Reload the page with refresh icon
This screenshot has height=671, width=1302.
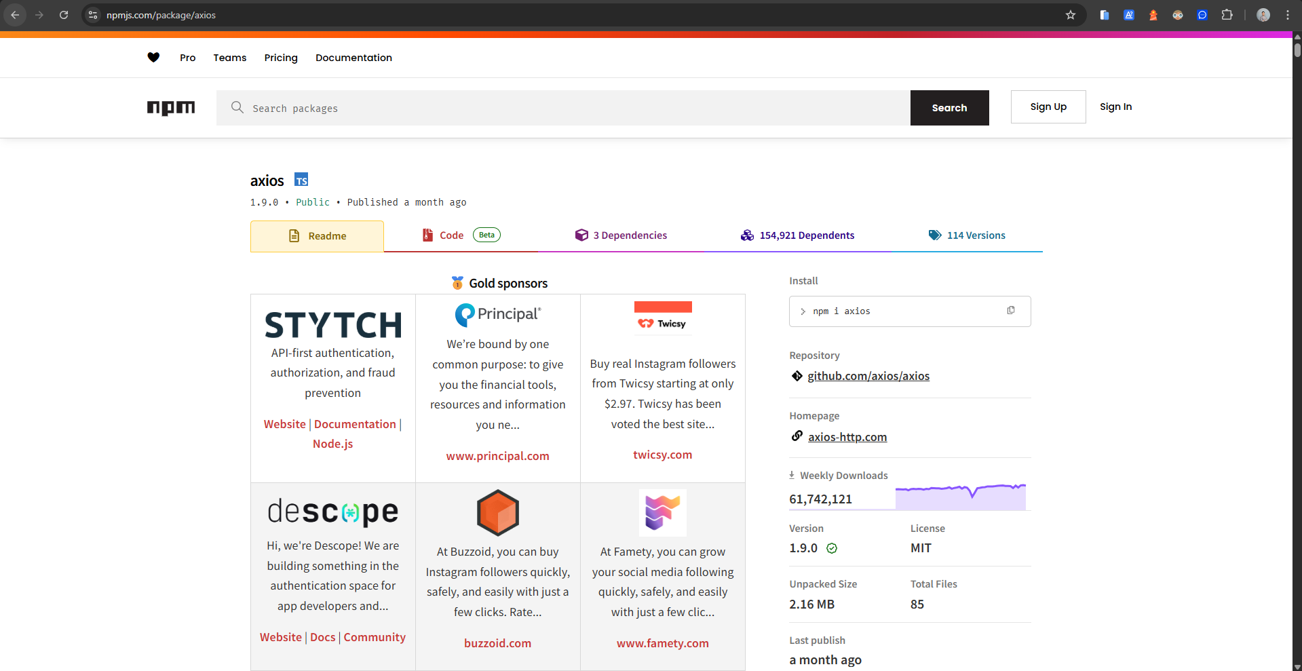64,15
